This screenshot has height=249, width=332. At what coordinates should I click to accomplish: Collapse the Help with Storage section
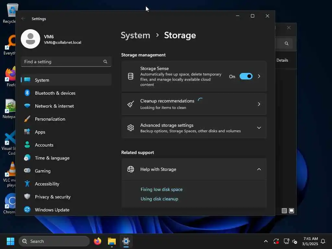point(259,169)
